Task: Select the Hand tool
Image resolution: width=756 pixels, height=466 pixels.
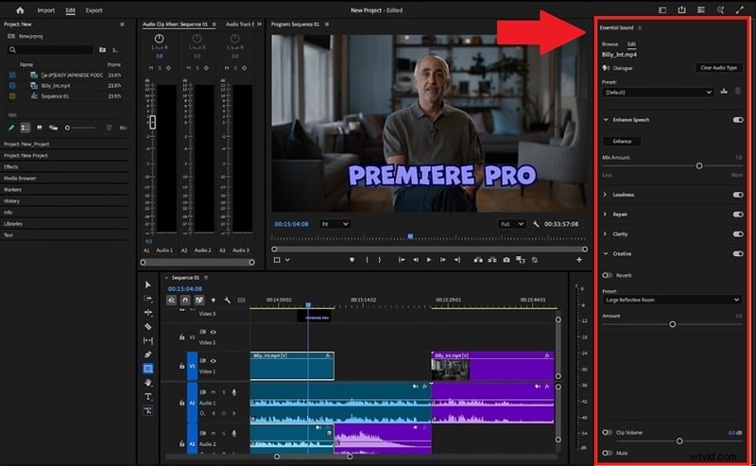Action: [x=148, y=383]
